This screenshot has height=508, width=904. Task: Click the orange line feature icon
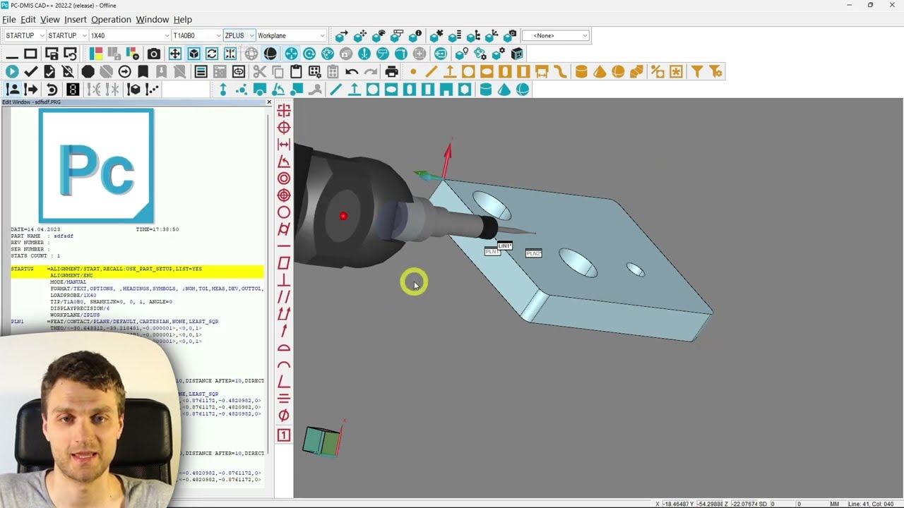pyautogui.click(x=432, y=71)
